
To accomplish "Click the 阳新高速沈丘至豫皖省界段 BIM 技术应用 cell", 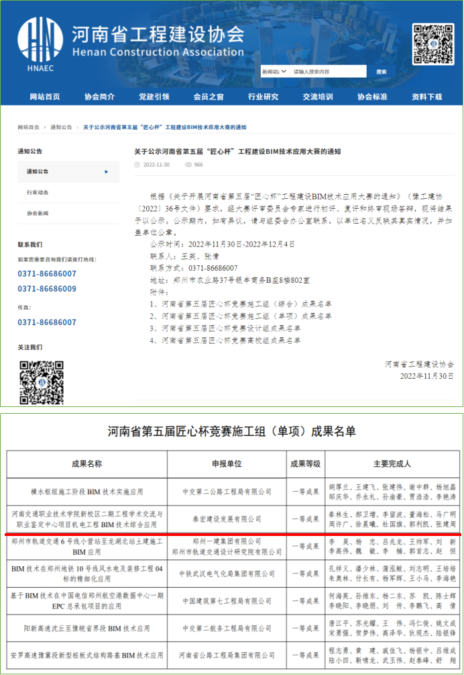I will (86, 629).
